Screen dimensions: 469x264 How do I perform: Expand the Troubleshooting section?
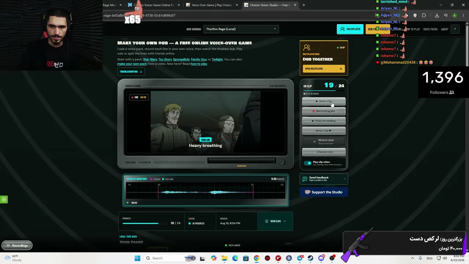(x=131, y=71)
